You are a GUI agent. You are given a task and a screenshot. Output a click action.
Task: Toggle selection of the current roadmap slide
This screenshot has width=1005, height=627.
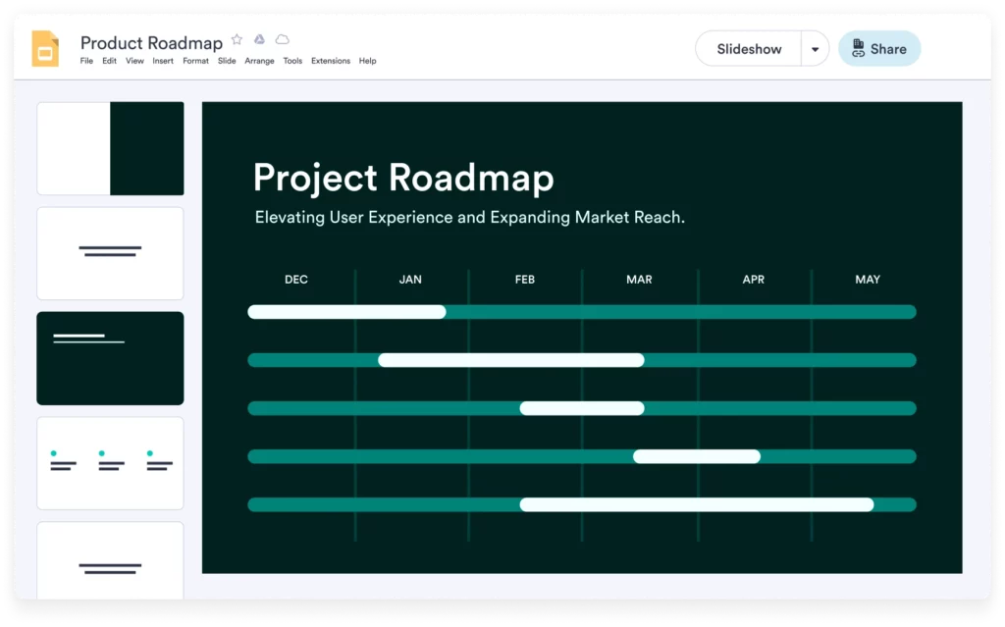[x=110, y=357]
